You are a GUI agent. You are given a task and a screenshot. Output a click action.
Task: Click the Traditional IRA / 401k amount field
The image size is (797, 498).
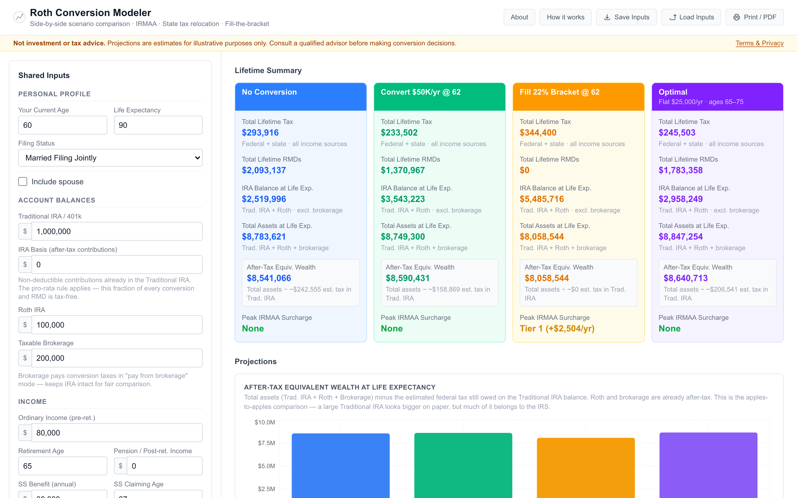[117, 231]
